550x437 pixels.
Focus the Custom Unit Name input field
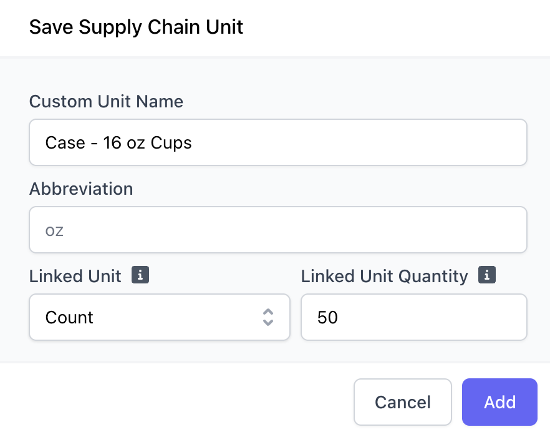(278, 142)
